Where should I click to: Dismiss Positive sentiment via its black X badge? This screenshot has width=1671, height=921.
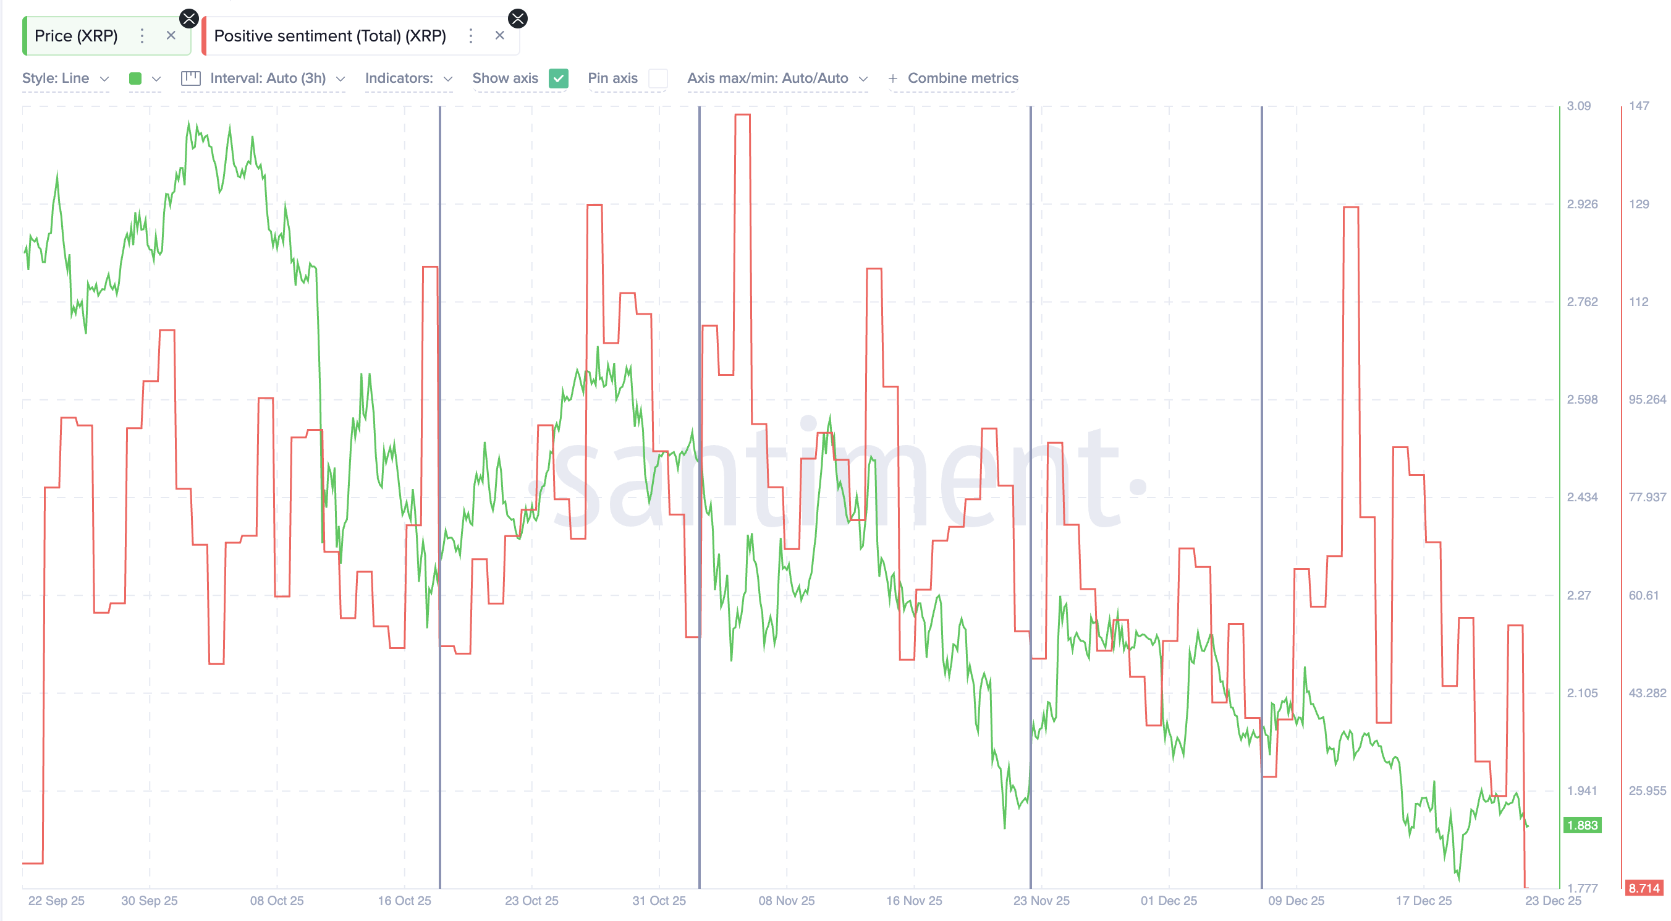tap(518, 17)
